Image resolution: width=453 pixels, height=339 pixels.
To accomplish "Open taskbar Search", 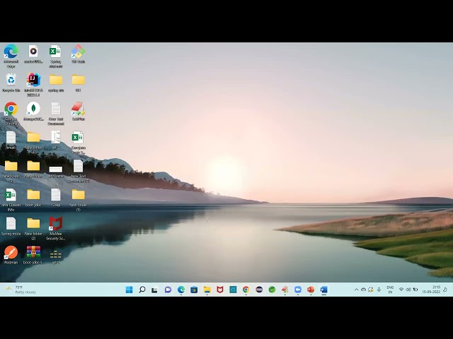I will coord(142,290).
